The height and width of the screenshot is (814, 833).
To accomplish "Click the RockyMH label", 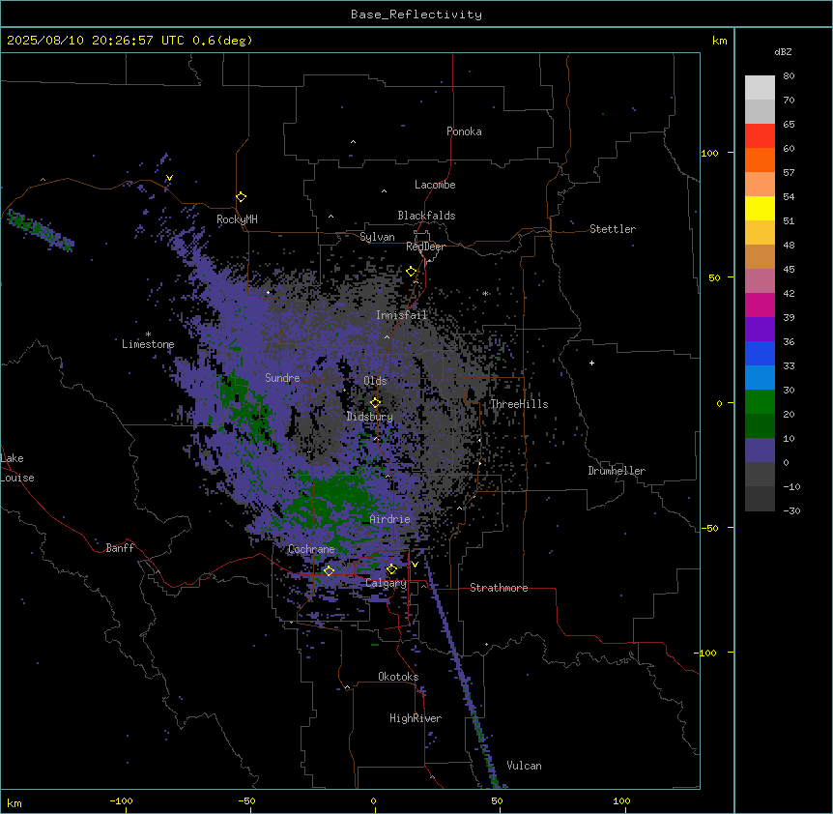I will pyautogui.click(x=237, y=219).
